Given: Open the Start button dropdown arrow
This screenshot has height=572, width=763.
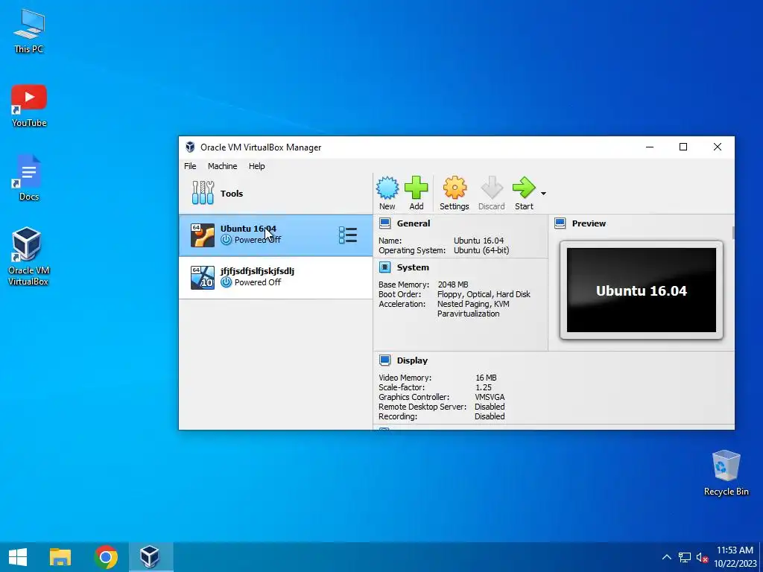Looking at the screenshot, I should click(543, 193).
